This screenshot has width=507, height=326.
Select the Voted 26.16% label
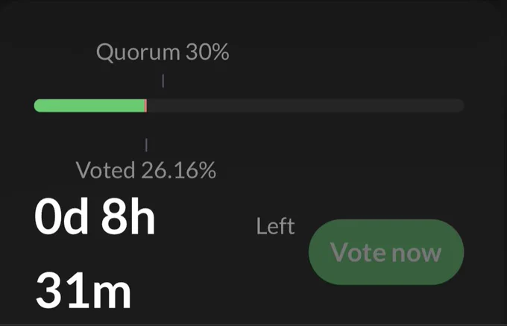click(146, 170)
